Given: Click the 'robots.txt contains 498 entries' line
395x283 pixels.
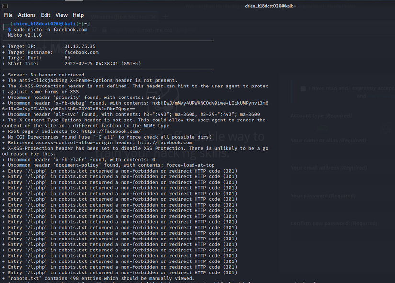Looking at the screenshot, I should coord(98,279).
